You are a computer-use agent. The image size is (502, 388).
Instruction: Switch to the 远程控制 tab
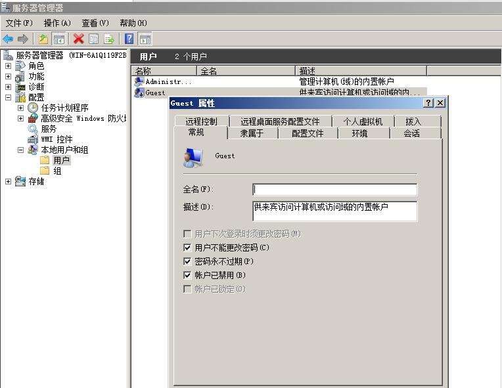click(x=201, y=121)
